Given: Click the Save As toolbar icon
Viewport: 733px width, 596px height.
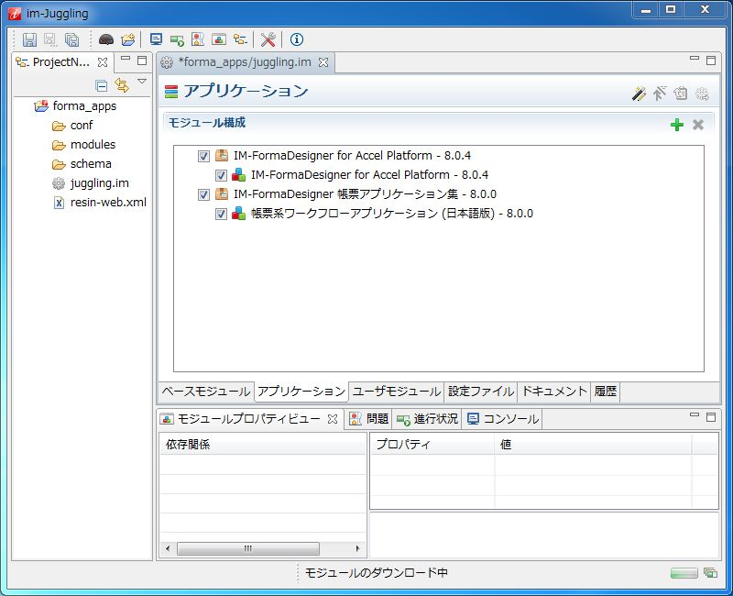Looking at the screenshot, I should pyautogui.click(x=50, y=39).
